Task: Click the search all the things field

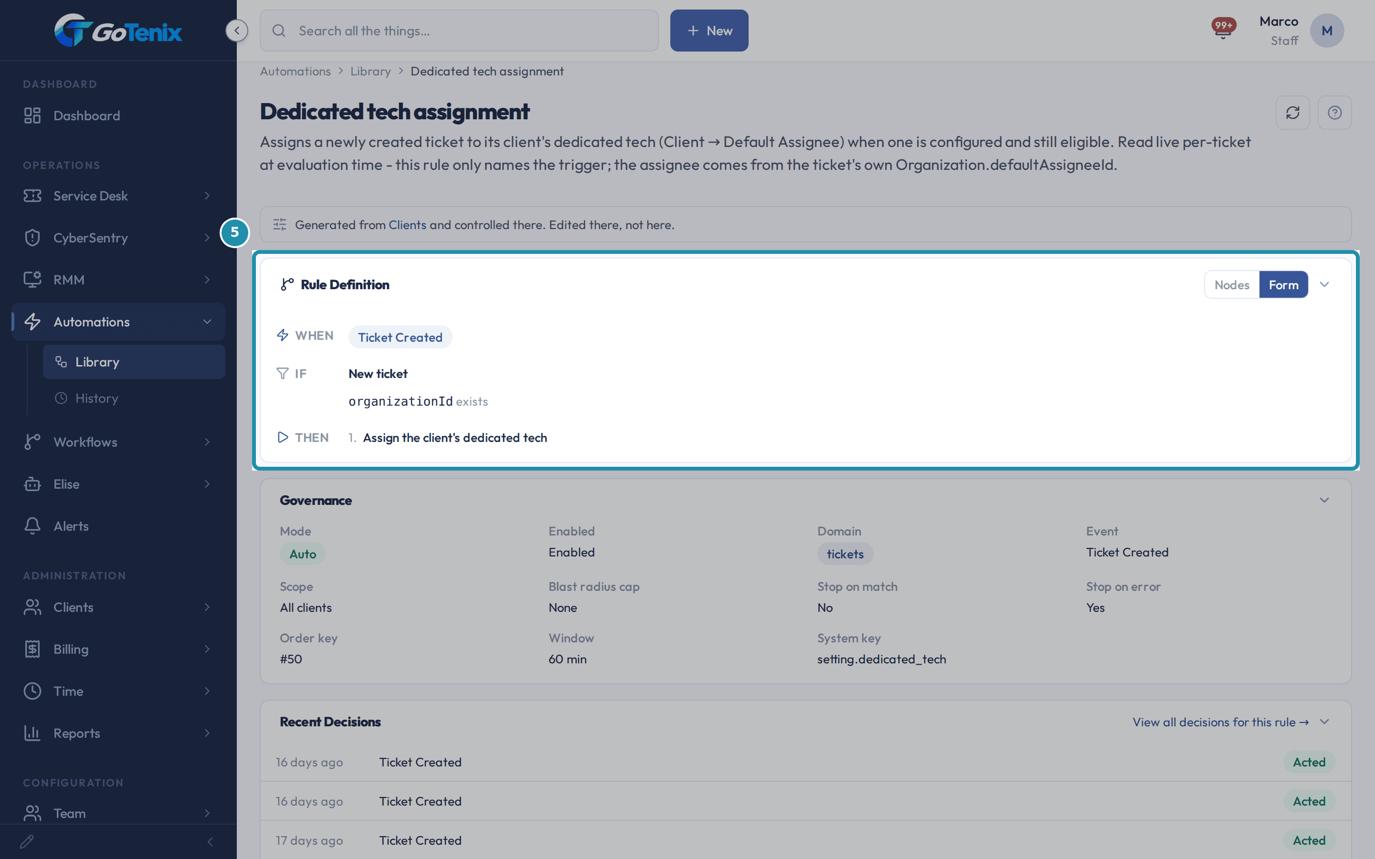Action: pyautogui.click(x=459, y=31)
